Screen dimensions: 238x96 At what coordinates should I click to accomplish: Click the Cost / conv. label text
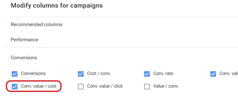point(99,73)
